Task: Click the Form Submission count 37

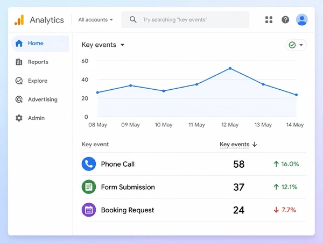Action: (x=238, y=187)
